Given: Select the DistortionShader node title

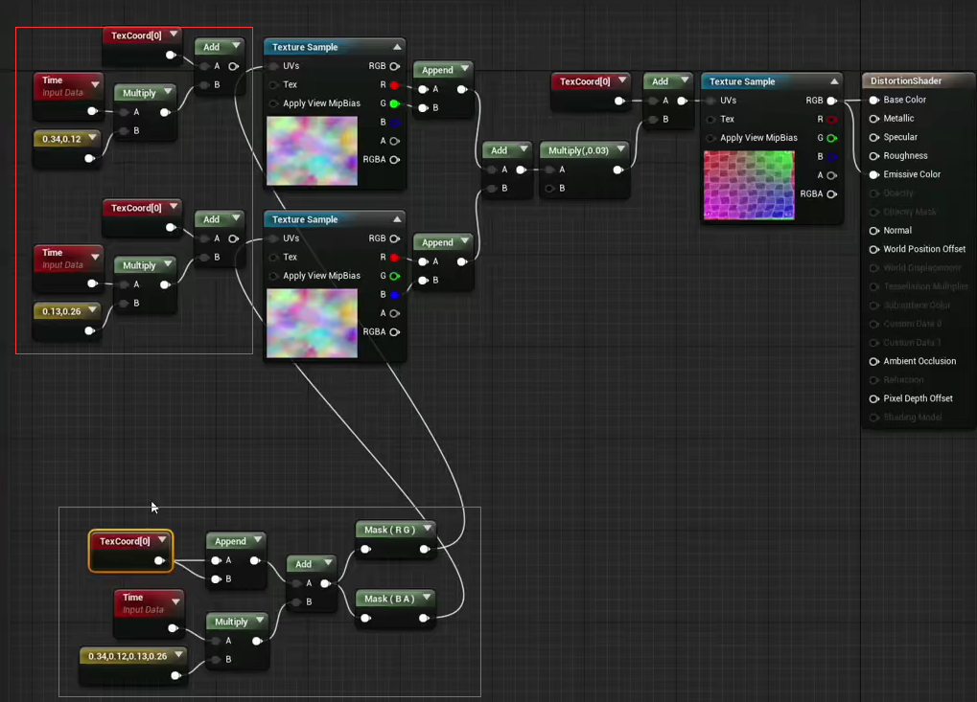Looking at the screenshot, I should click(905, 80).
